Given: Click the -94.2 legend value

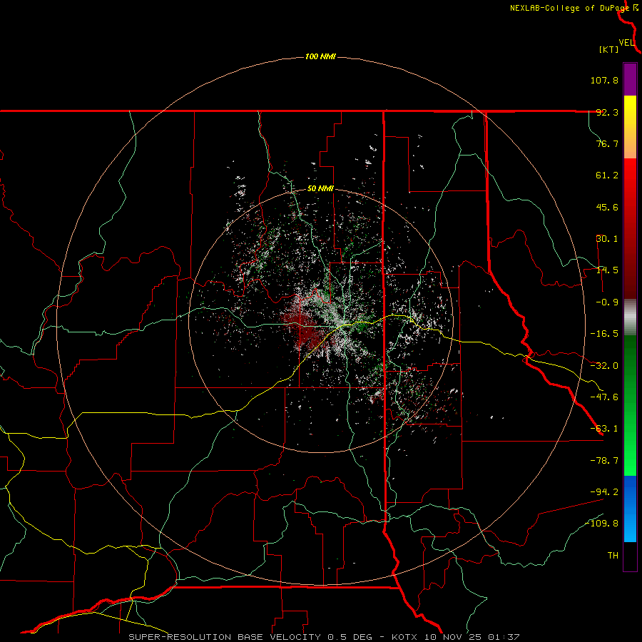Looking at the screenshot, I should coord(604,491).
